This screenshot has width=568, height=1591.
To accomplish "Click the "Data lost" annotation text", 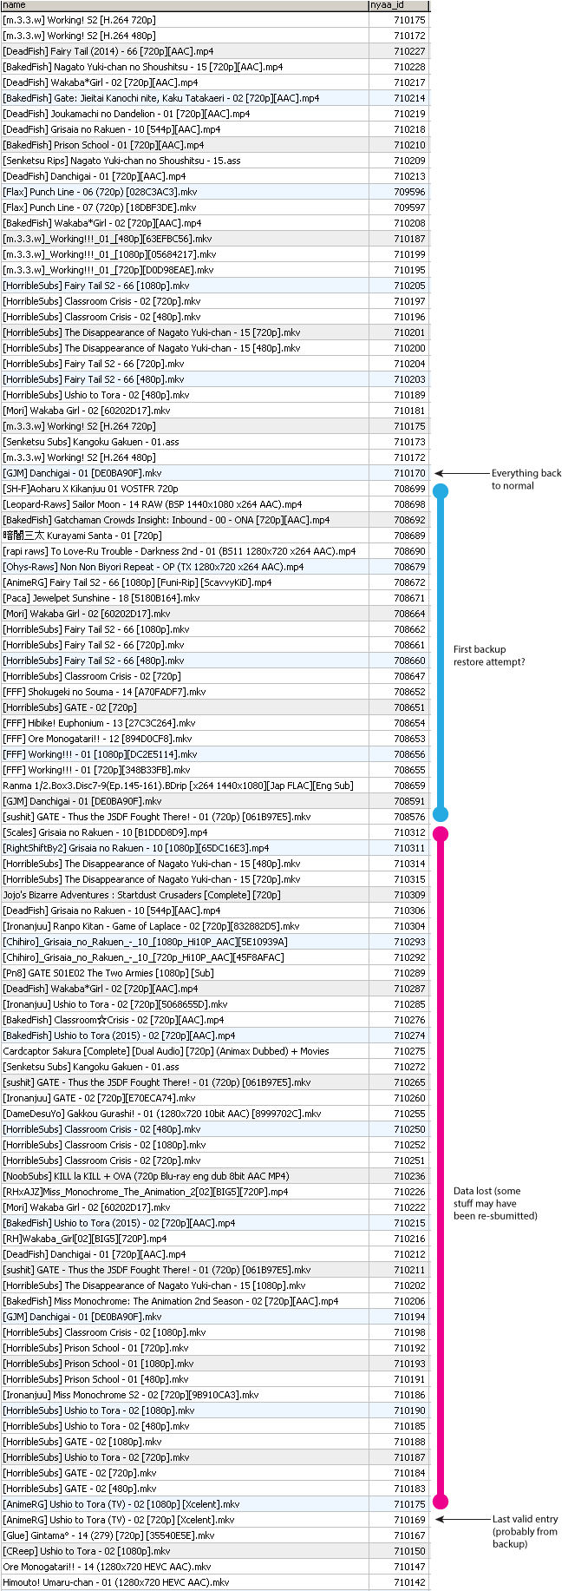I will pyautogui.click(x=495, y=1203).
